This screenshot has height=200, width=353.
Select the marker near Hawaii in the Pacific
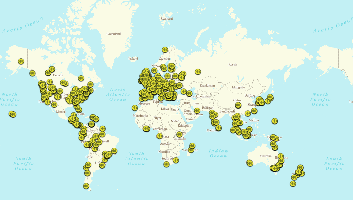coord(12,114)
